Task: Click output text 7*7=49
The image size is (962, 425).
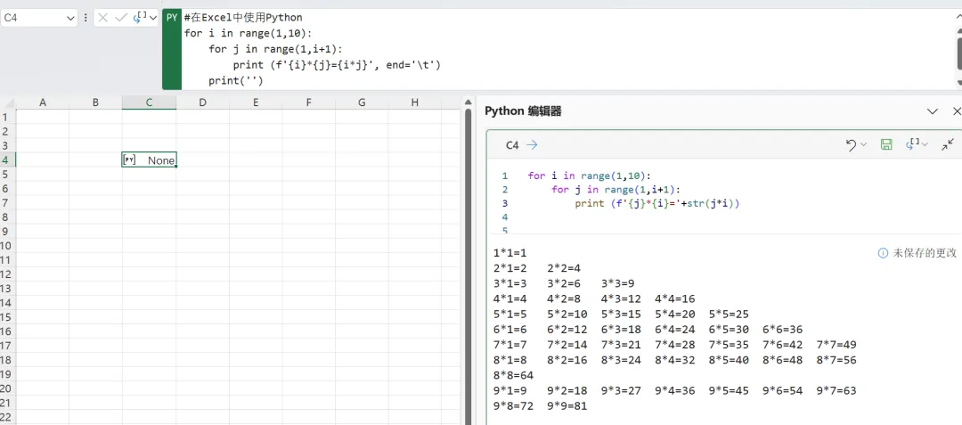Action: pos(836,344)
